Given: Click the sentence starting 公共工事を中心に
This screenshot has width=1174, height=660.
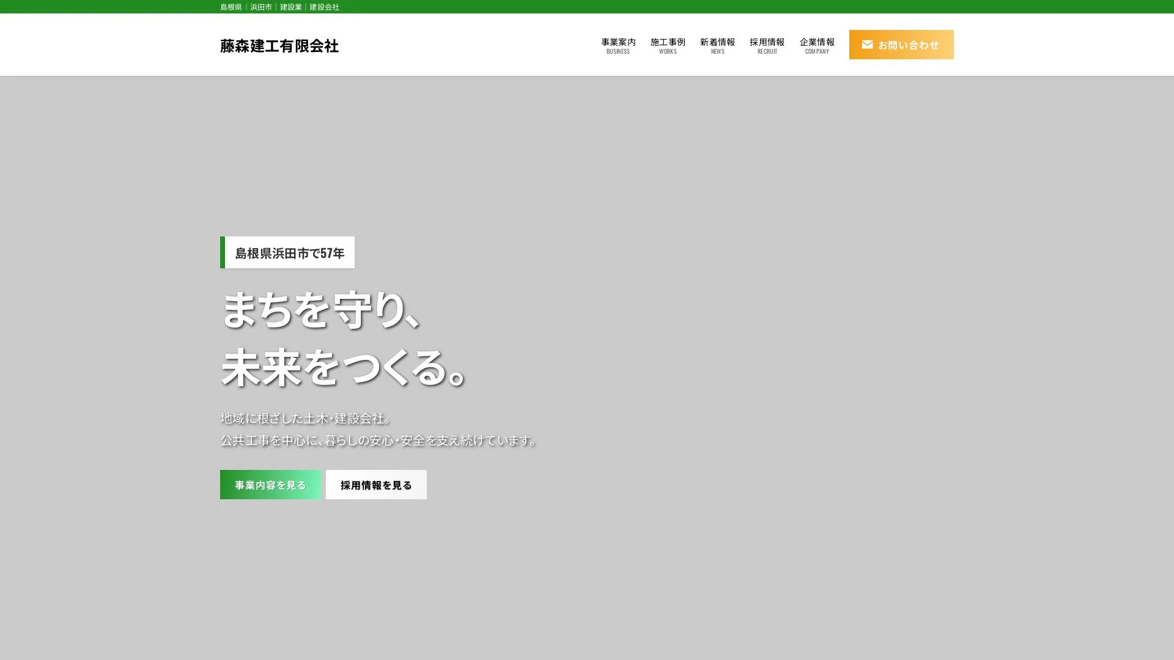Looking at the screenshot, I should pyautogui.click(x=379, y=440).
